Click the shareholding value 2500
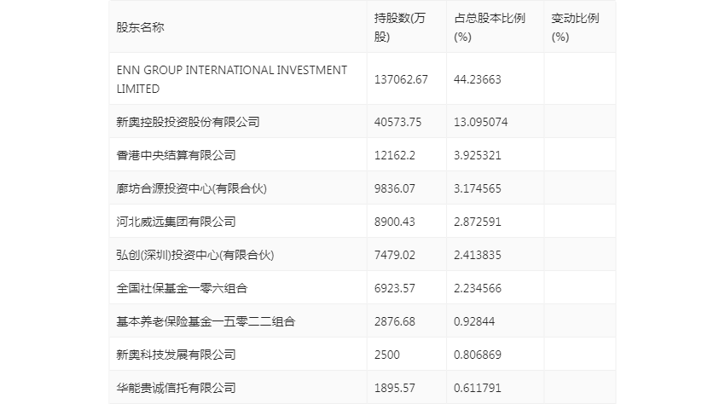725x404 pixels. click(x=387, y=355)
